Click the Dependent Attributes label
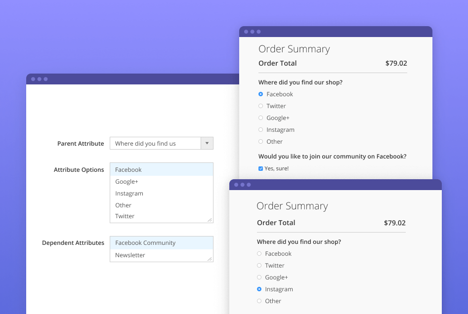468x314 pixels. [73, 243]
